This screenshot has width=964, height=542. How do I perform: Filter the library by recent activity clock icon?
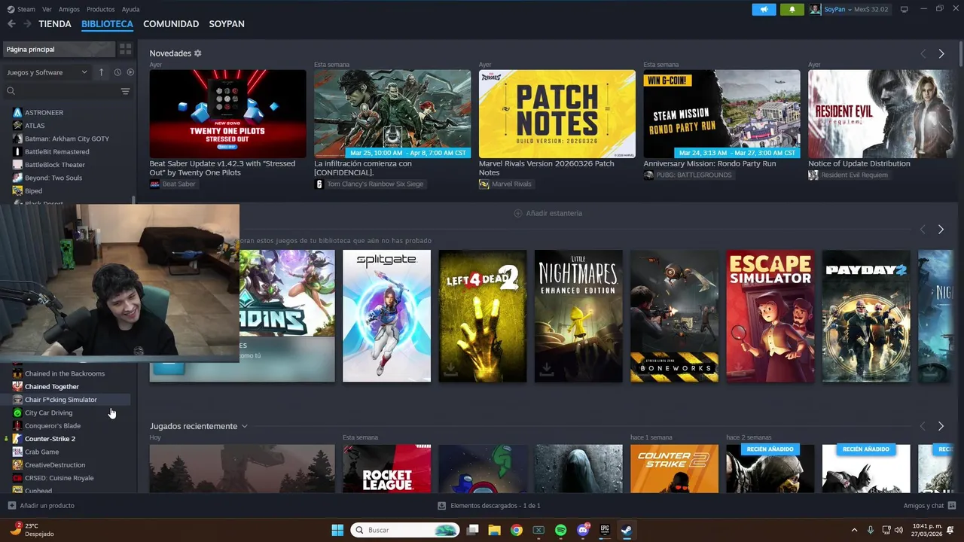(117, 72)
